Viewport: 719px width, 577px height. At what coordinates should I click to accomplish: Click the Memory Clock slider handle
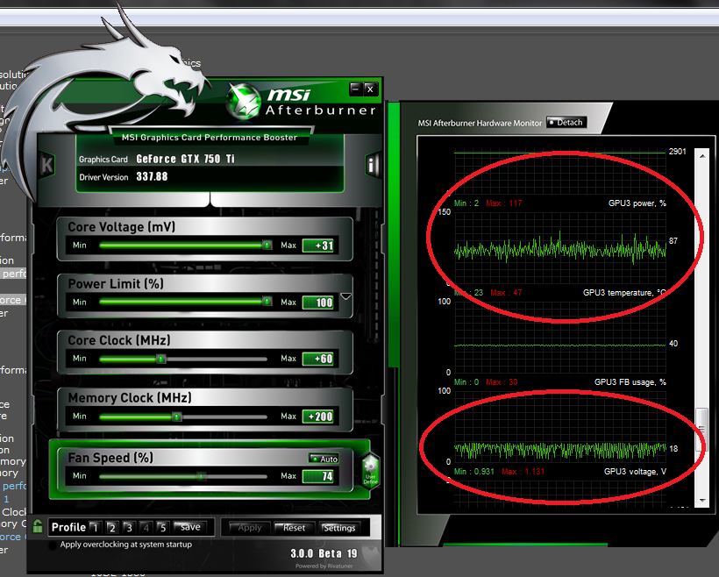(176, 417)
